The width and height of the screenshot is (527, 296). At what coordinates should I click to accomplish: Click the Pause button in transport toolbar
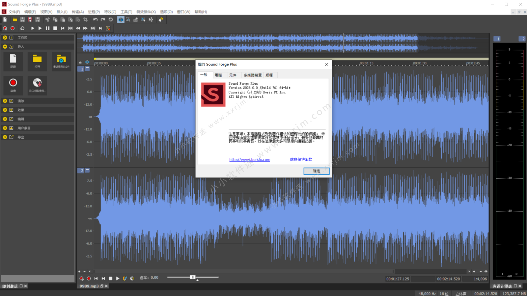pyautogui.click(x=47, y=28)
